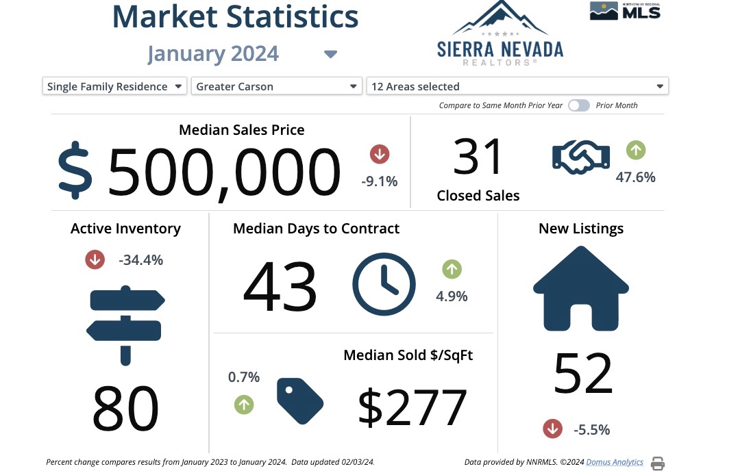Click the green up arrow showing 47.6%
This screenshot has width=751, height=473.
tap(636, 149)
